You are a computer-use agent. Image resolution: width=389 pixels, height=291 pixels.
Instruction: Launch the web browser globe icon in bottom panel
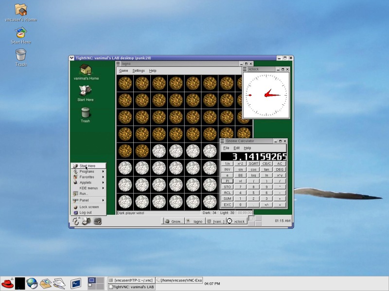click(32, 283)
